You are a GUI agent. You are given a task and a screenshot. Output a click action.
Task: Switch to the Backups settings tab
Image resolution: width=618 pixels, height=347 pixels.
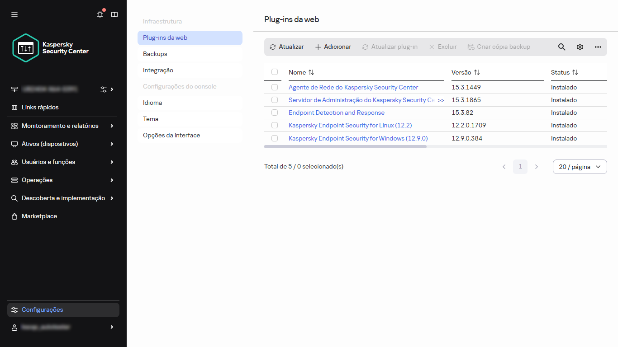tap(155, 54)
